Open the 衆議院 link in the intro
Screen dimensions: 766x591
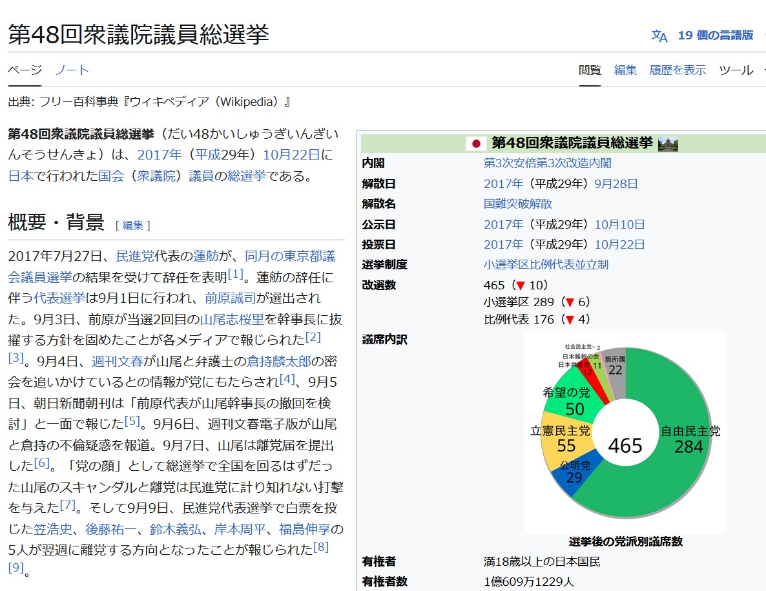pyautogui.click(x=156, y=176)
